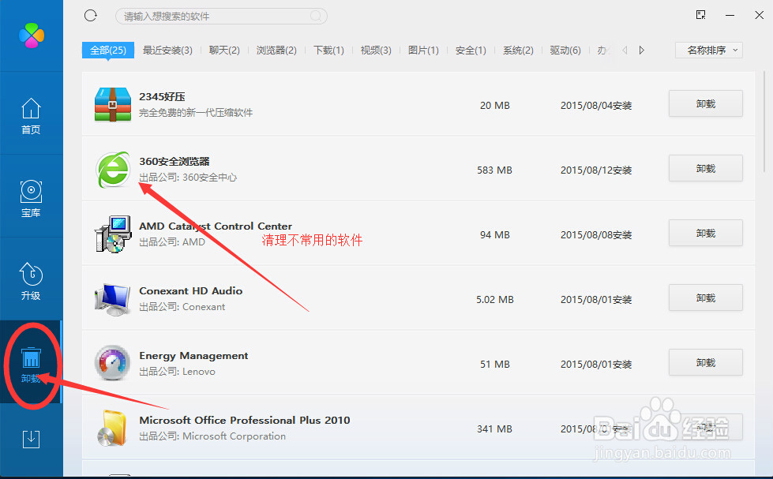Click 出品公司: Microsoft Corporation text

(x=212, y=436)
